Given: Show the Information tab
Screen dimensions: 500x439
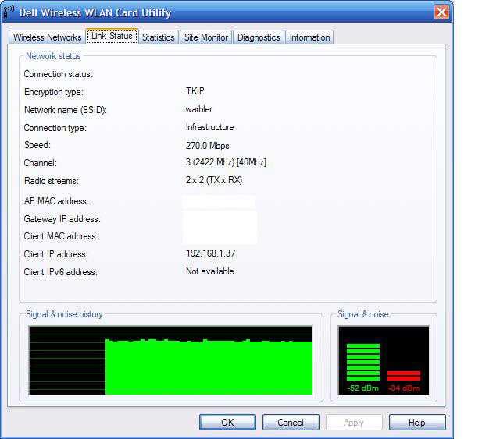Looking at the screenshot, I should [x=309, y=37].
